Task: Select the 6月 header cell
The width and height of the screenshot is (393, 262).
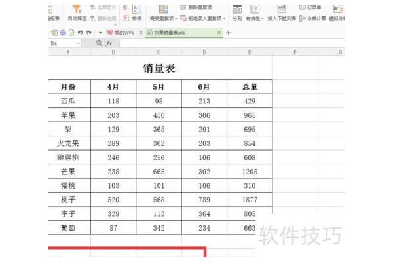Action: [x=204, y=87]
